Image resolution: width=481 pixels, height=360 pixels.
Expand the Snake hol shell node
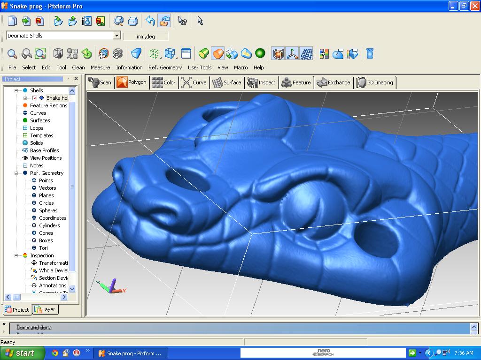click(25, 98)
